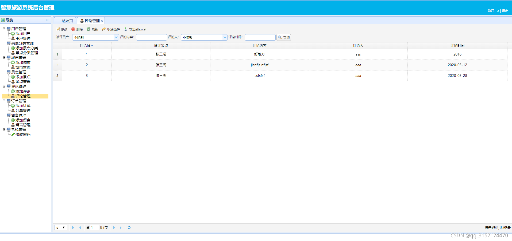Collapse the 用户管理 tree folder
Image resolution: width=512 pixels, height=241 pixels.
tap(4, 29)
